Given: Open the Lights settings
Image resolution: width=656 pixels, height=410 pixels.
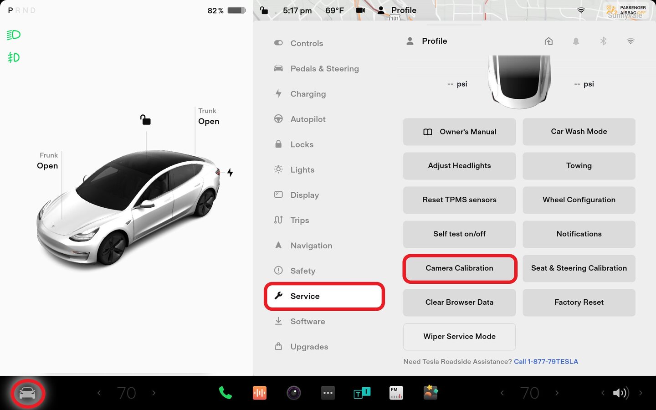Looking at the screenshot, I should (324, 169).
